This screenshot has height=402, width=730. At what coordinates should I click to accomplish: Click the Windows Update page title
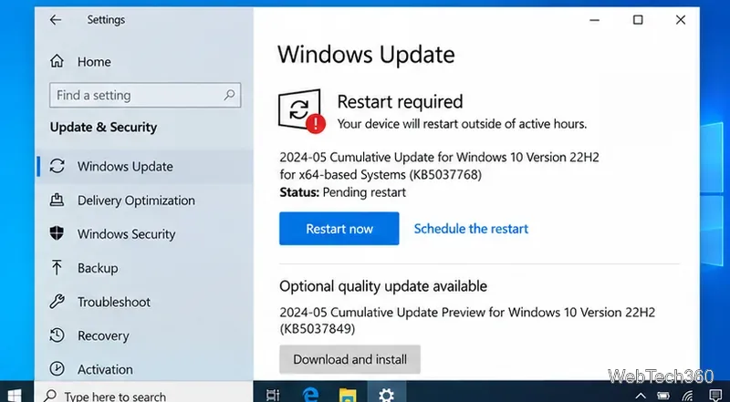click(366, 54)
